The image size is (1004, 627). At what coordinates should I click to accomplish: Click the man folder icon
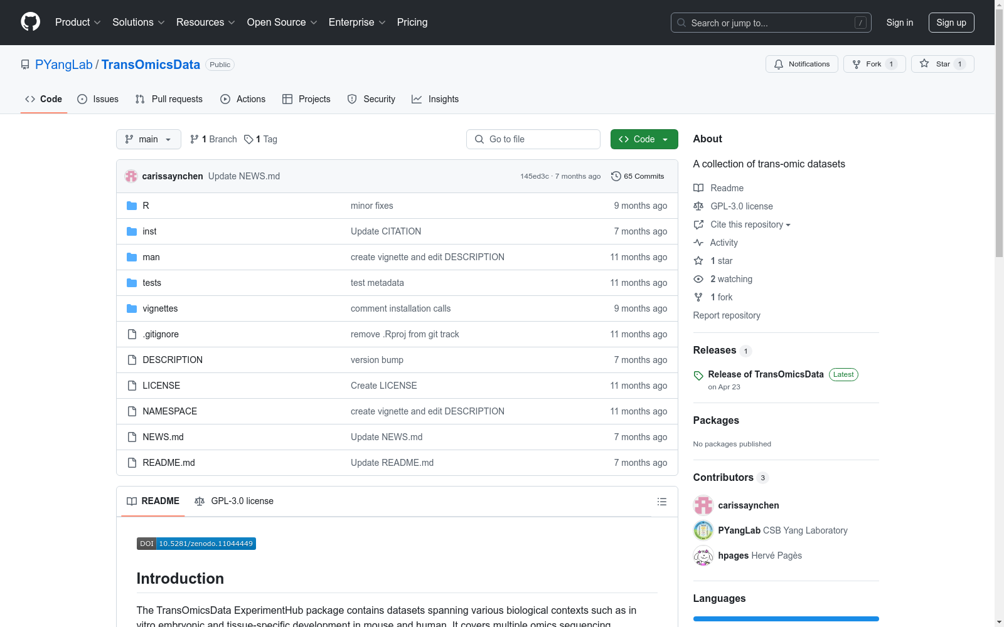click(x=132, y=257)
